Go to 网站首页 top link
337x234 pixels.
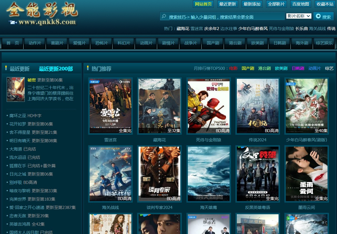tap(203, 4)
